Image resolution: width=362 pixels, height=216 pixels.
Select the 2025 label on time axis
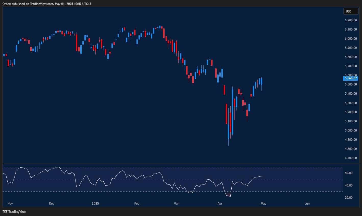click(x=95, y=204)
